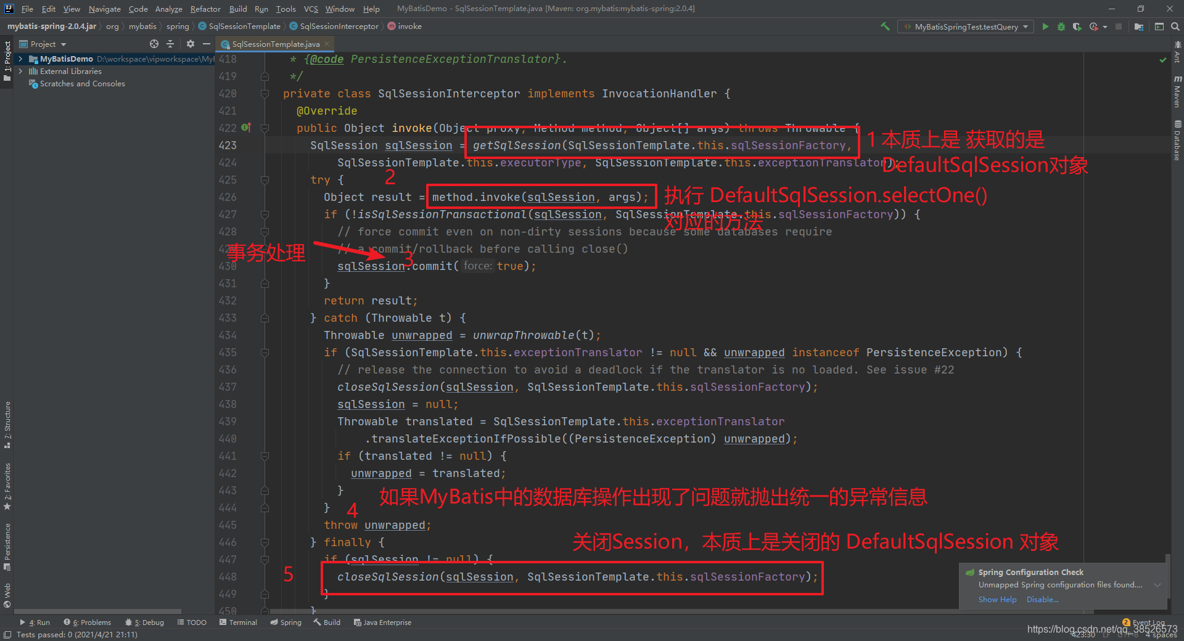Click the Show Help link in the notification
Screen dimensions: 1184x641
pos(997,600)
